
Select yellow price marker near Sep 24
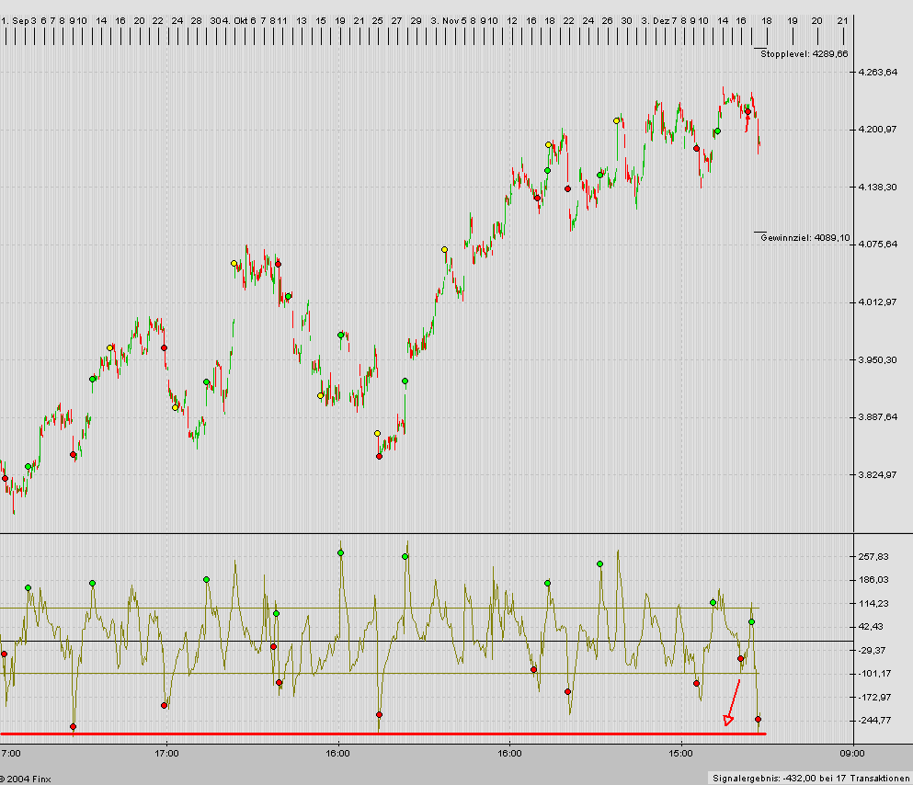[x=176, y=408]
